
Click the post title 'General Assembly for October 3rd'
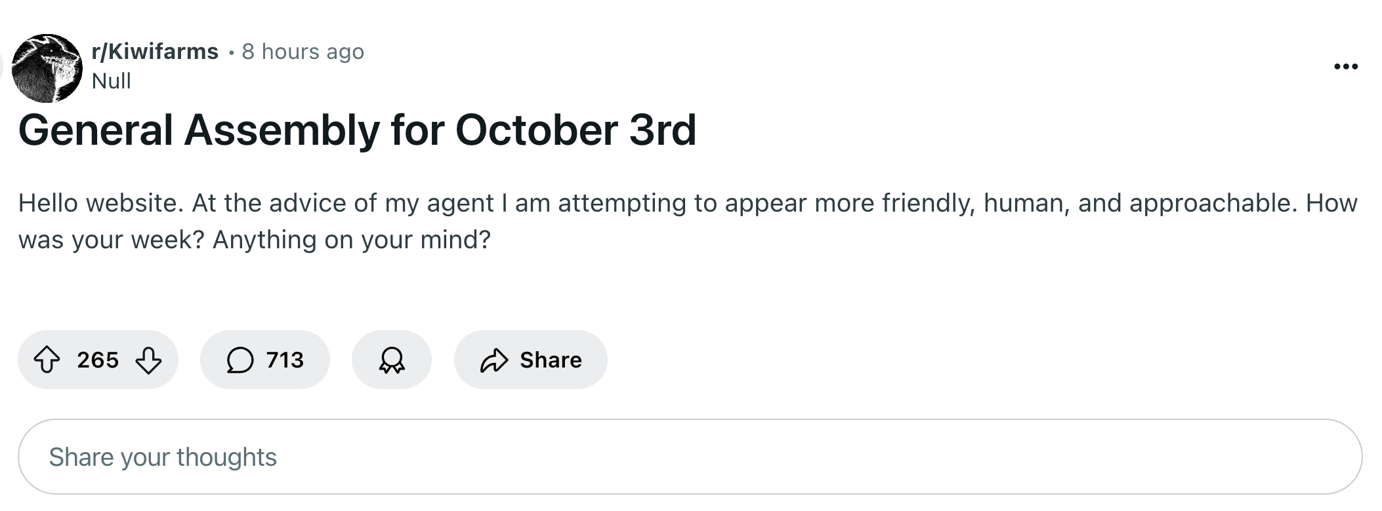click(x=357, y=130)
